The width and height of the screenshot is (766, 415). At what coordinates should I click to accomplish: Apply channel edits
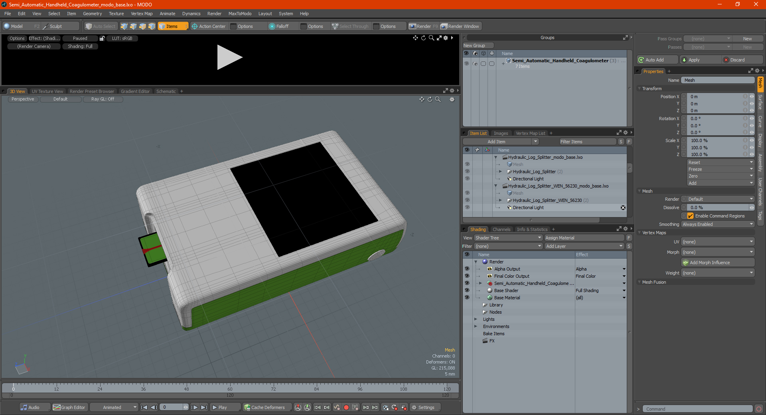[700, 60]
